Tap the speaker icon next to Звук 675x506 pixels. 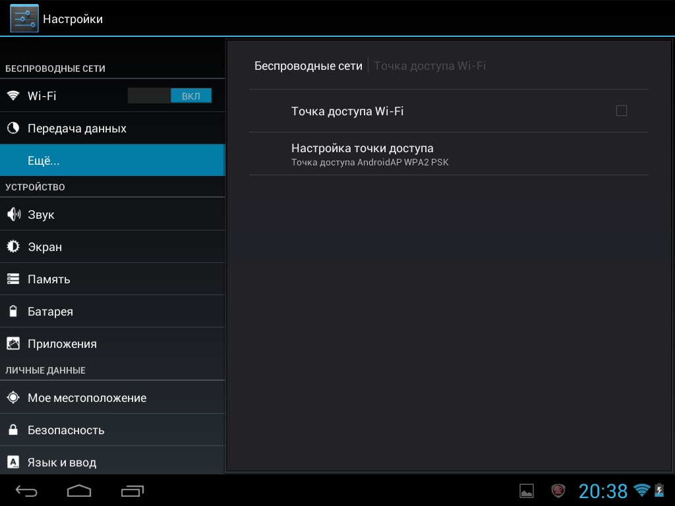pos(13,215)
